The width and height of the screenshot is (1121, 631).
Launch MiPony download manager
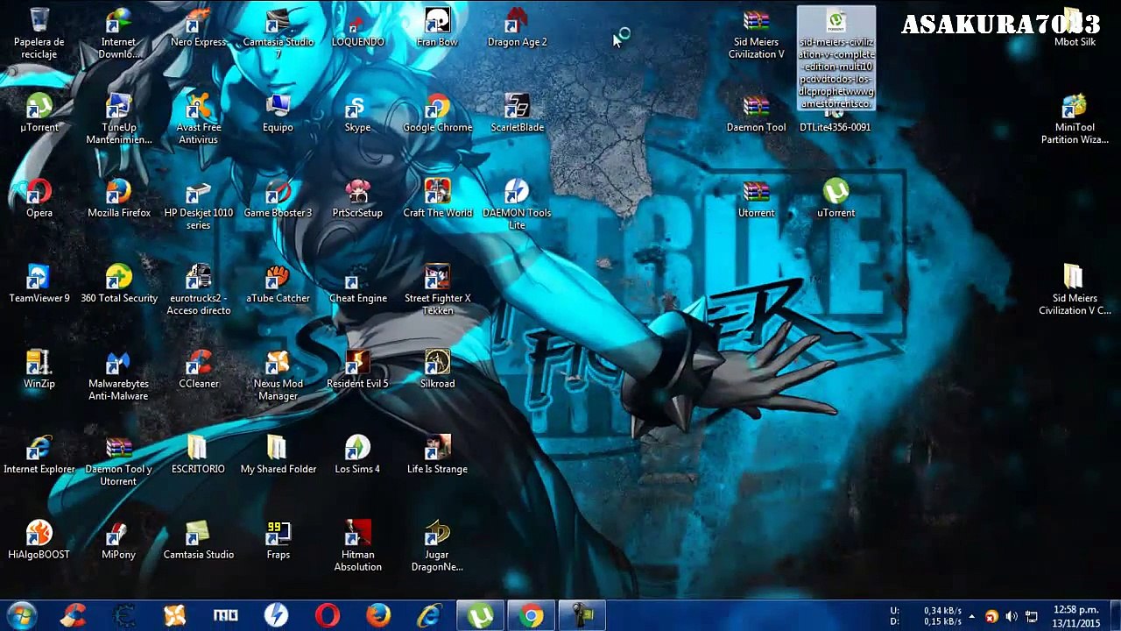coord(118,540)
